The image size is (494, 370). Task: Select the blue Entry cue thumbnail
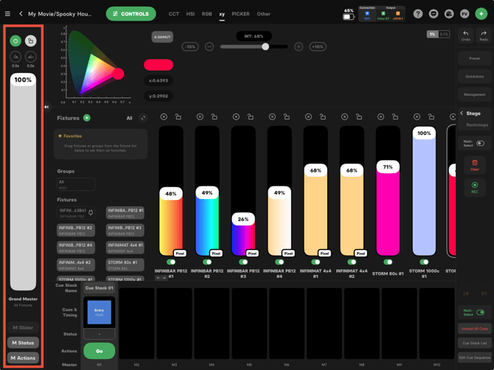pos(100,313)
